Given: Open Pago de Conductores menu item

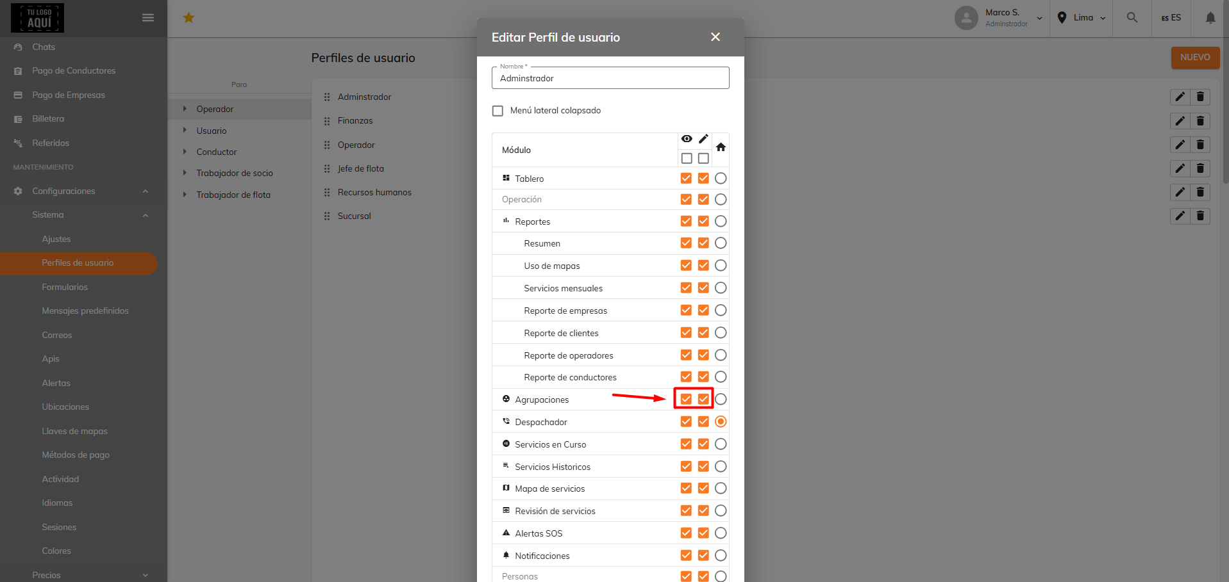Looking at the screenshot, I should 74,70.
